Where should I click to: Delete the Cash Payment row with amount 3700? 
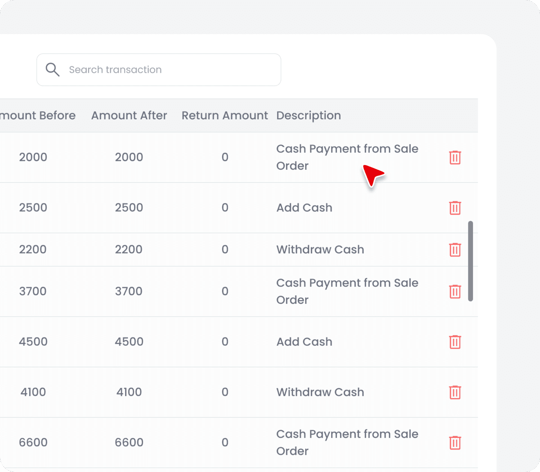click(x=454, y=292)
